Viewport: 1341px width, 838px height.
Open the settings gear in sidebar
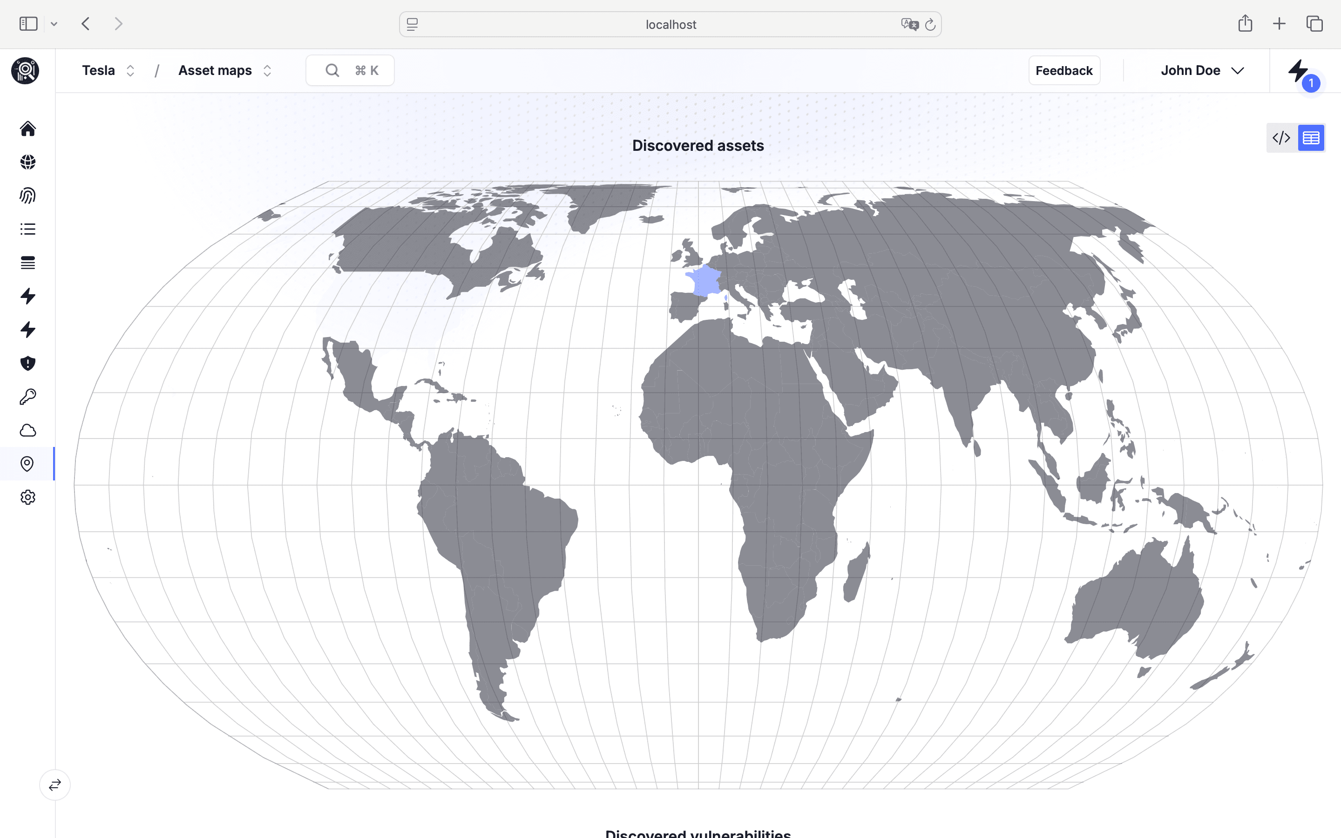28,497
